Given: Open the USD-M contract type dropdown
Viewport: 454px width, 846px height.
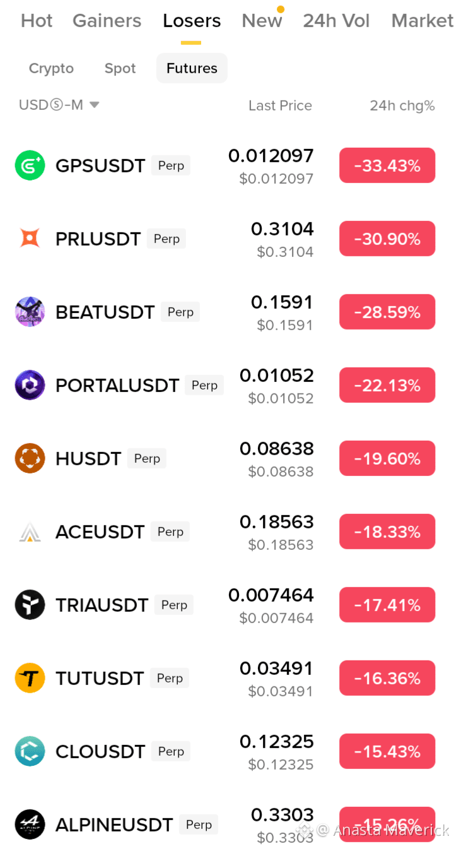Looking at the screenshot, I should point(59,105).
